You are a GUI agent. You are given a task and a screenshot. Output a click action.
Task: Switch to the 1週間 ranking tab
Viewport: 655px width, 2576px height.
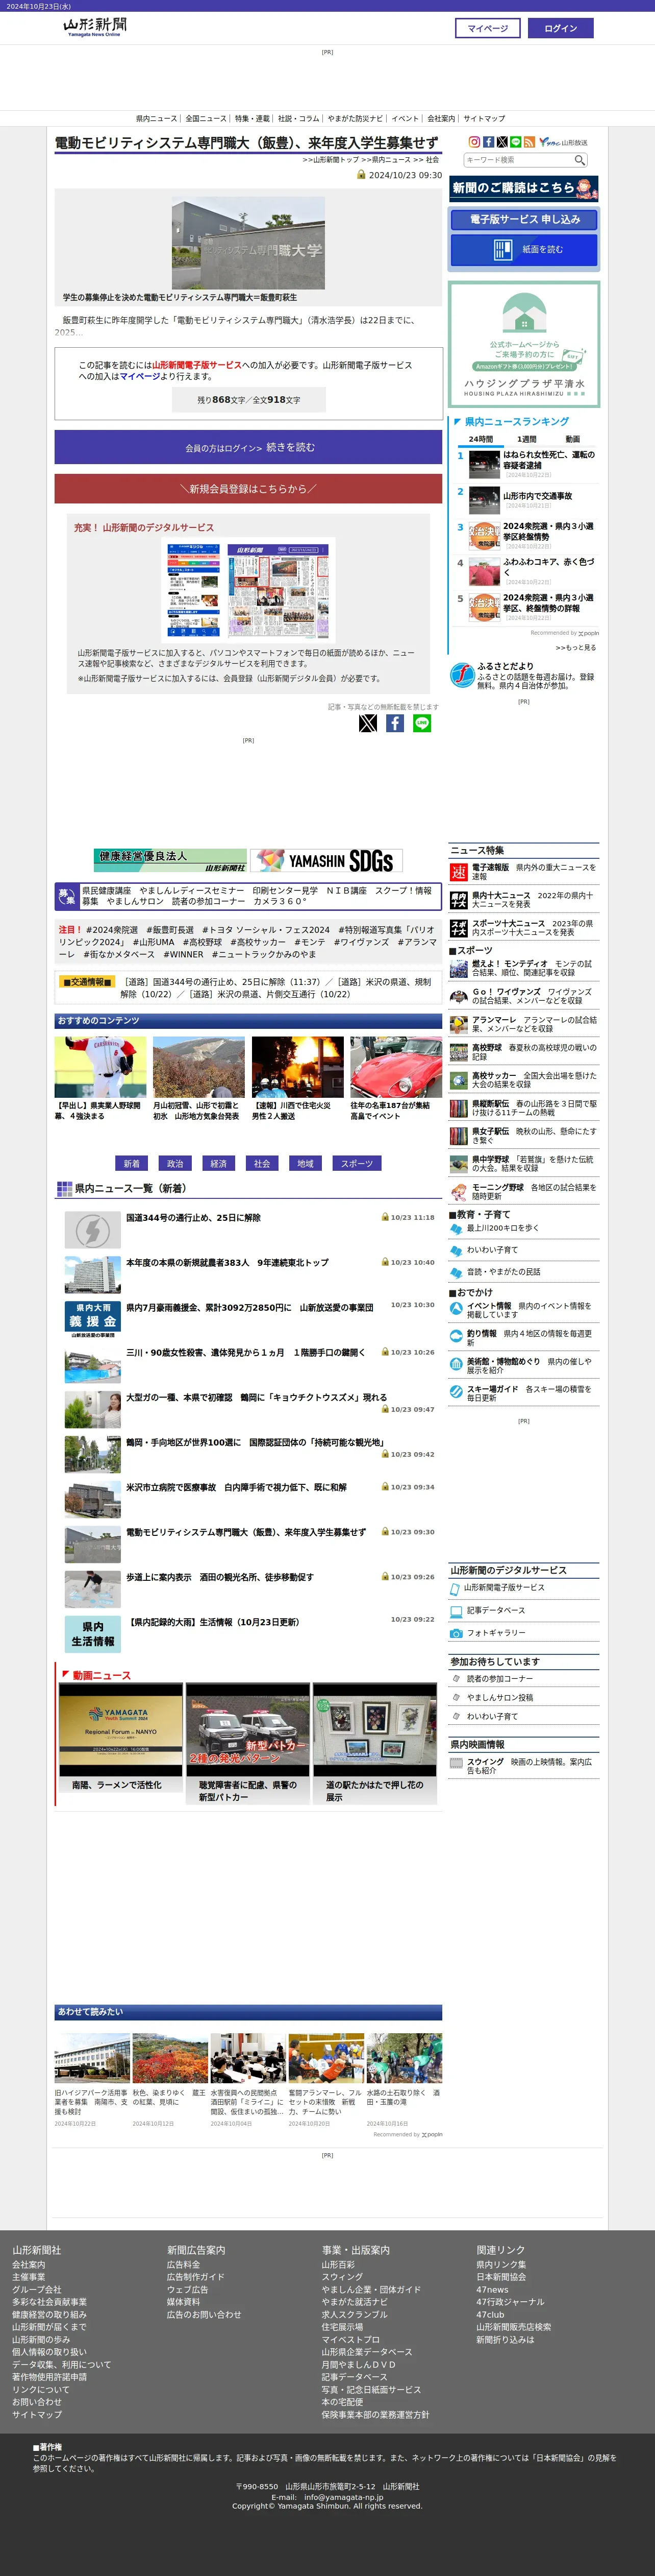(527, 439)
